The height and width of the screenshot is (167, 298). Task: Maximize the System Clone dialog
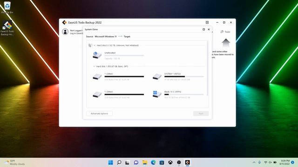[204, 29]
